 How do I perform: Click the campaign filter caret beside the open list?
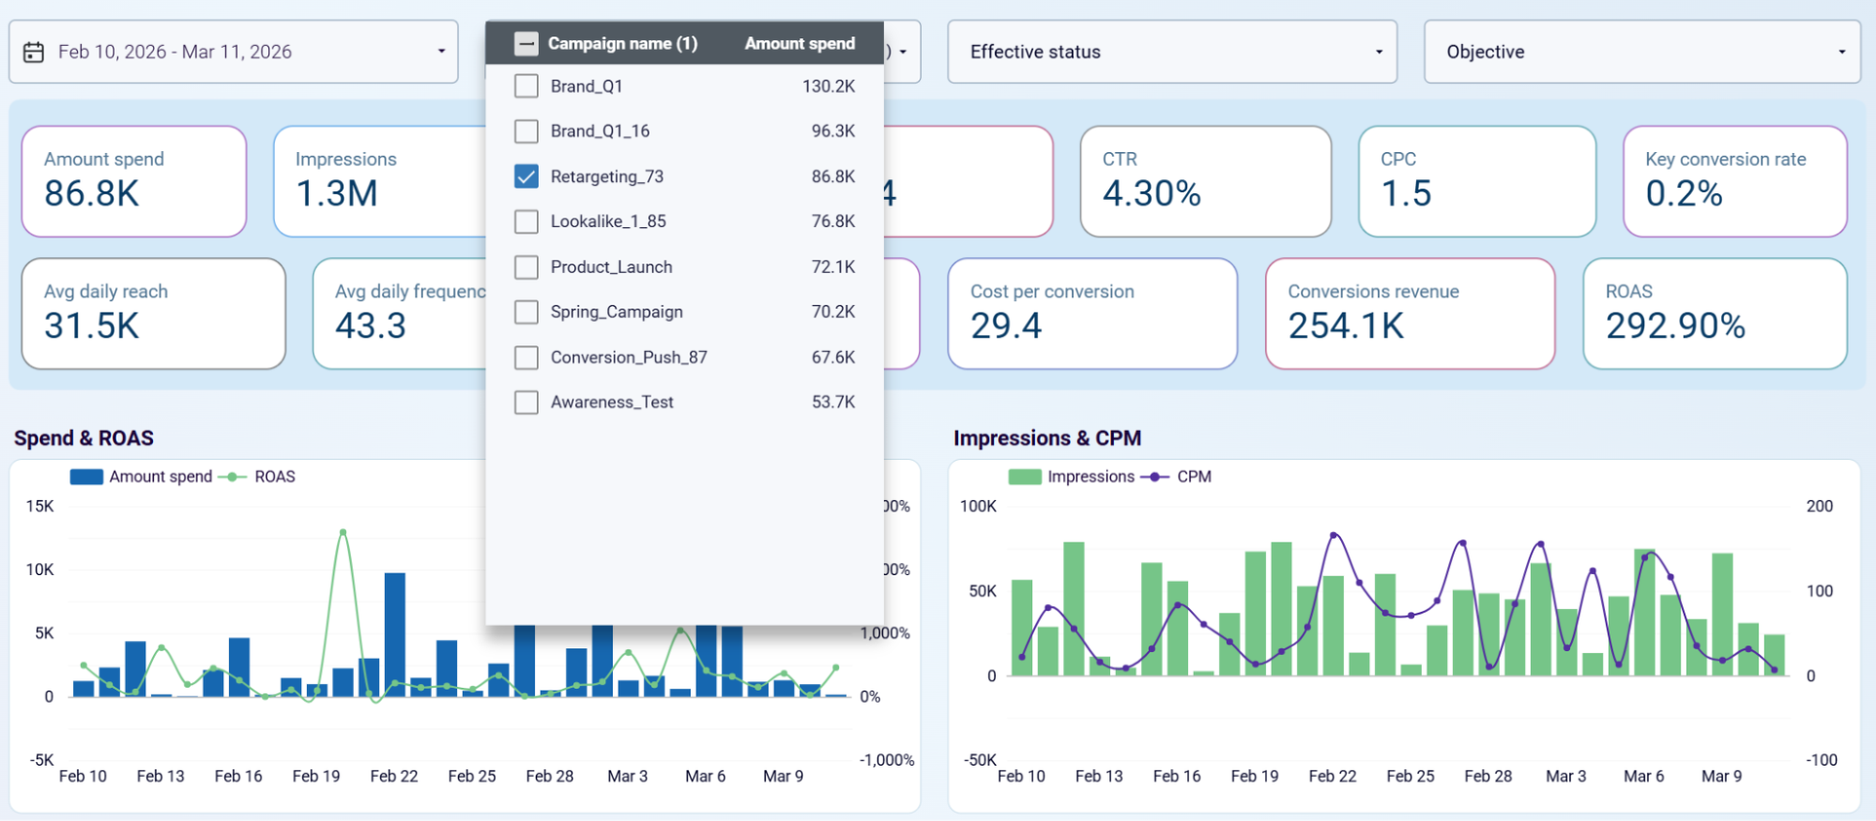[903, 52]
